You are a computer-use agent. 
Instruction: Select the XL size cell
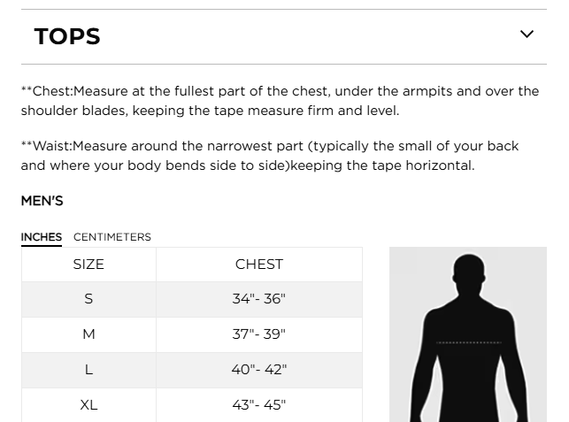pyautogui.click(x=88, y=405)
